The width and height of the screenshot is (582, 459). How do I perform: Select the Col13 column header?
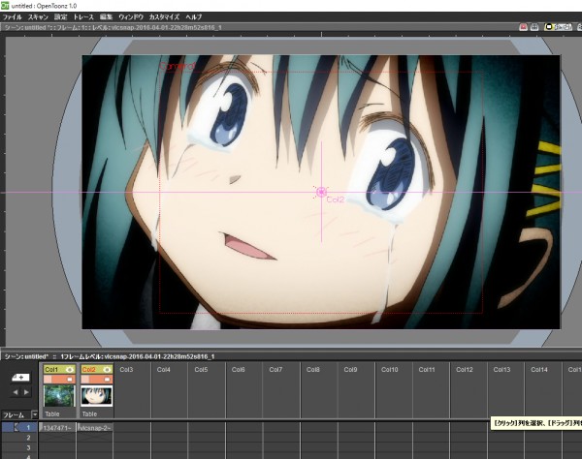pos(501,370)
